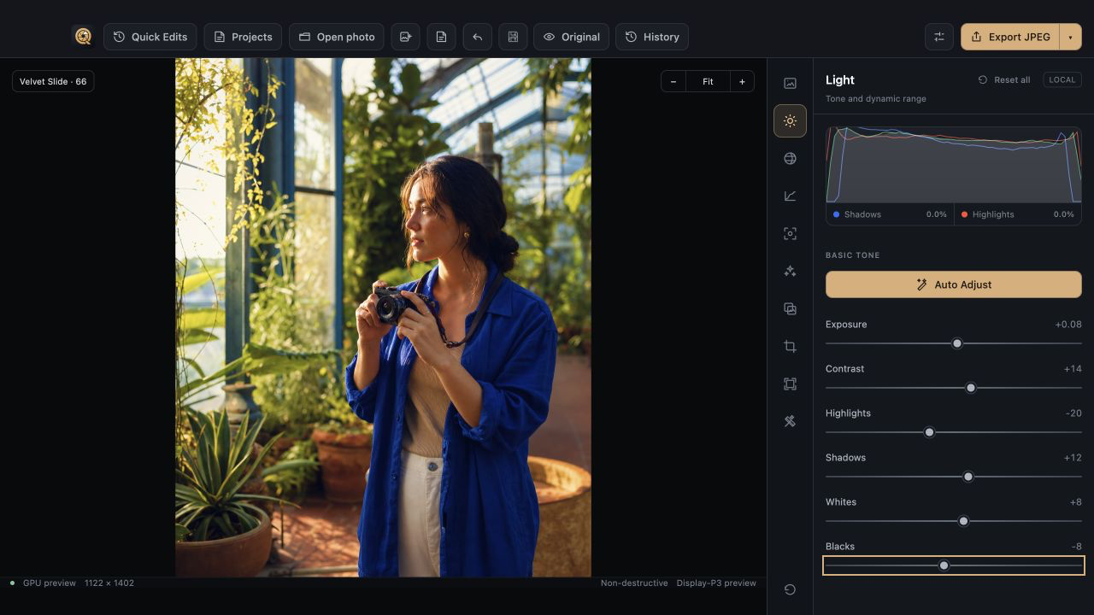Show the History panel
This screenshot has height=615, width=1094.
point(652,37)
